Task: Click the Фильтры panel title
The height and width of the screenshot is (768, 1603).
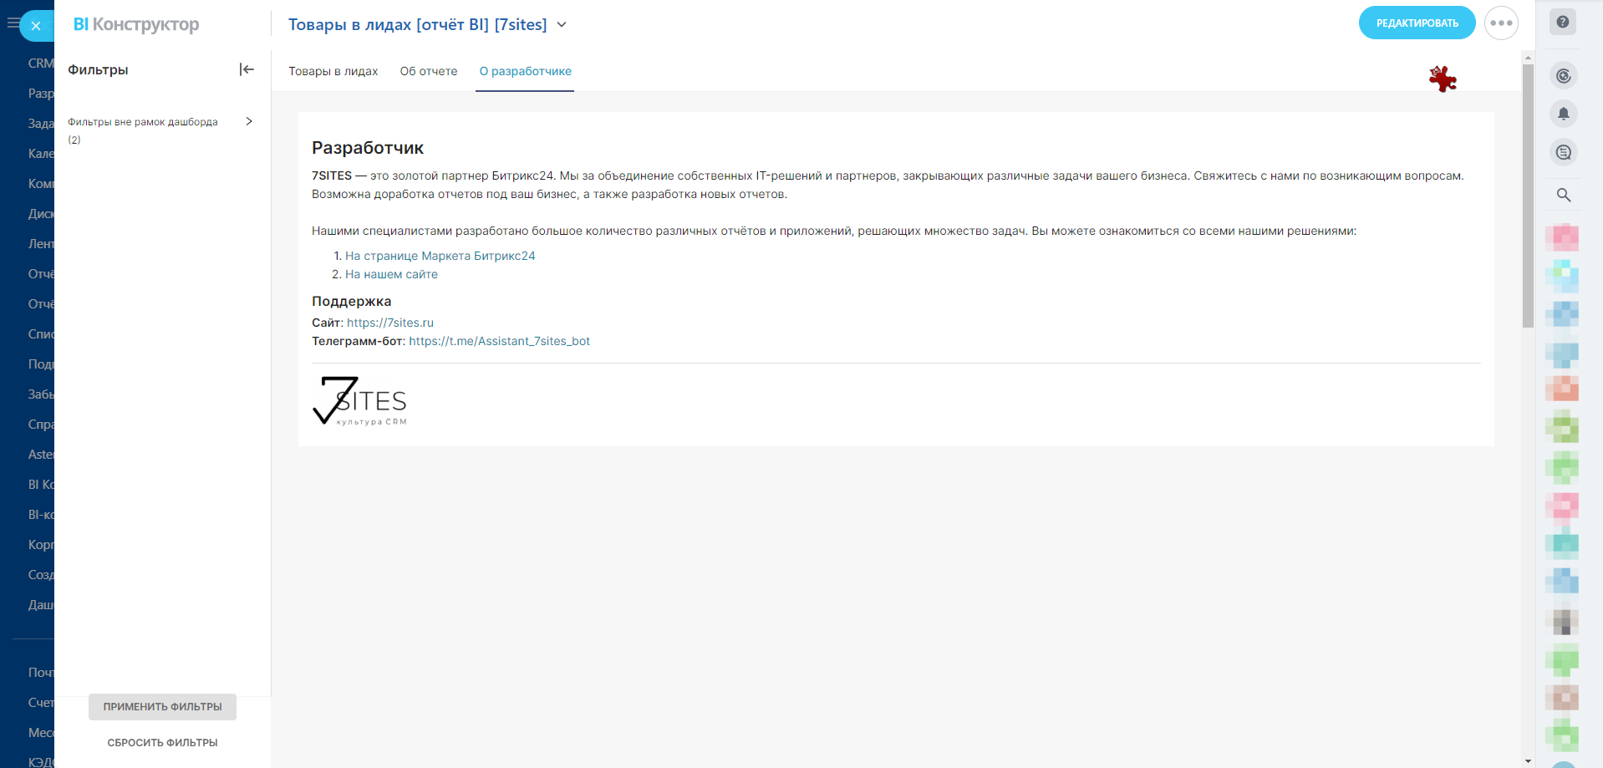Action: pyautogui.click(x=98, y=70)
